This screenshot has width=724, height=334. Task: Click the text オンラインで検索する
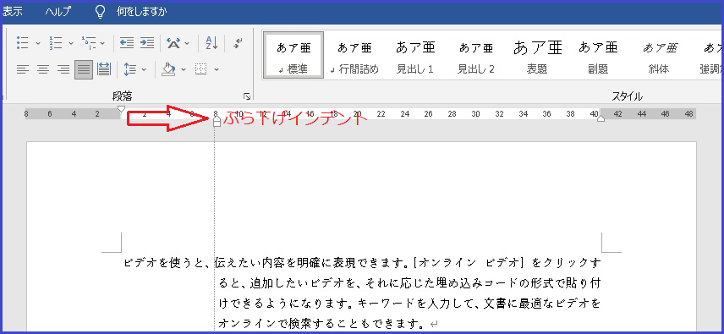coord(276,323)
